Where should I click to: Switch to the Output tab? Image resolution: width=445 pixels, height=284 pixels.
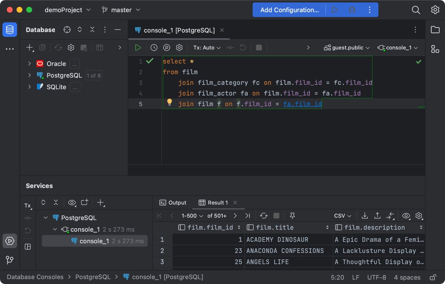pyautogui.click(x=173, y=203)
